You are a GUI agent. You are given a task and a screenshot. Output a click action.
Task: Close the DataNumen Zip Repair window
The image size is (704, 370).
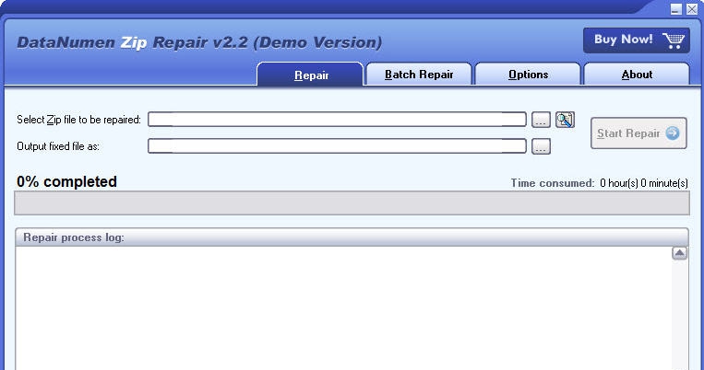(x=692, y=9)
